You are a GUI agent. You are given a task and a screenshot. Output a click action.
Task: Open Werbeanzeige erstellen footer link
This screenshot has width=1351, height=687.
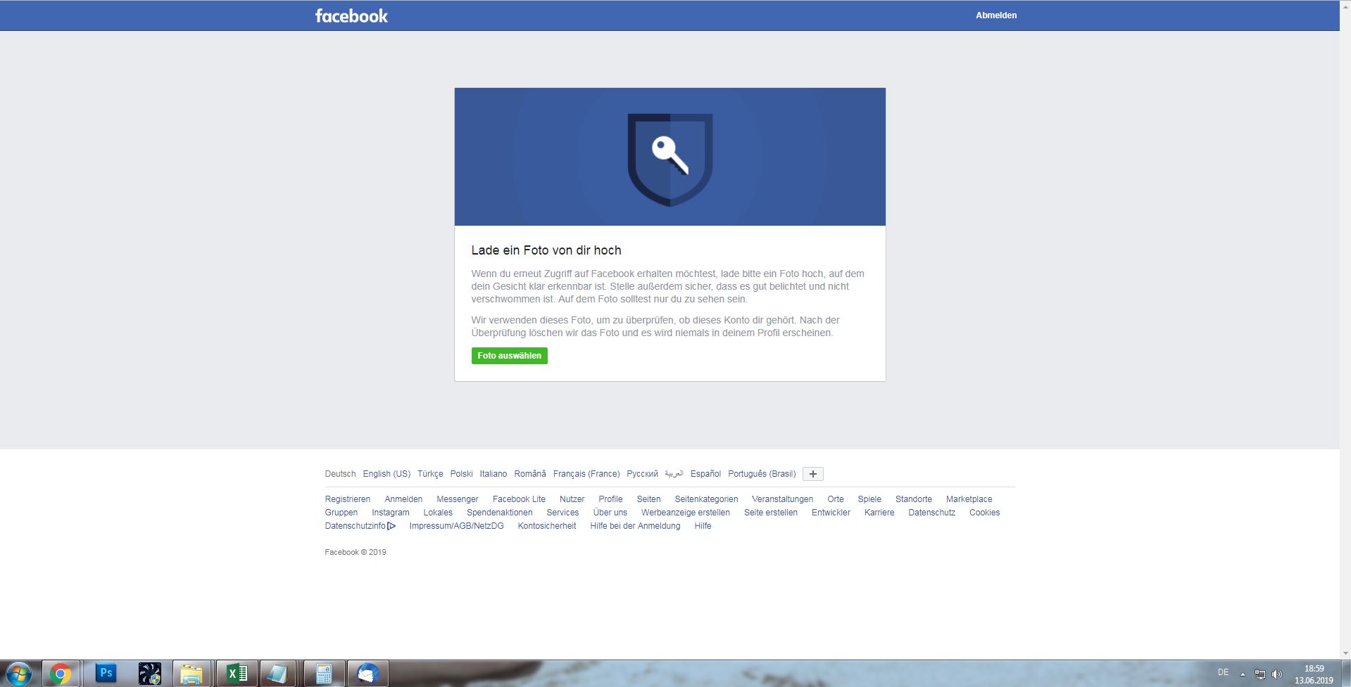click(x=686, y=513)
